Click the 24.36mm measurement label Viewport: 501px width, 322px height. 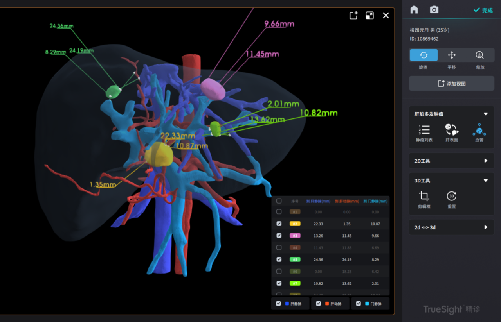[x=61, y=26]
